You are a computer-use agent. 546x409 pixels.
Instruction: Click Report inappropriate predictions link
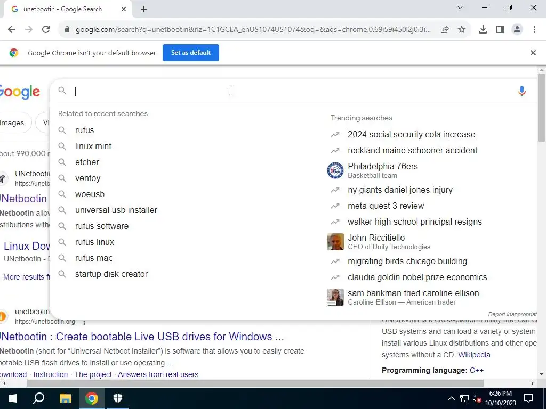[x=512, y=314]
